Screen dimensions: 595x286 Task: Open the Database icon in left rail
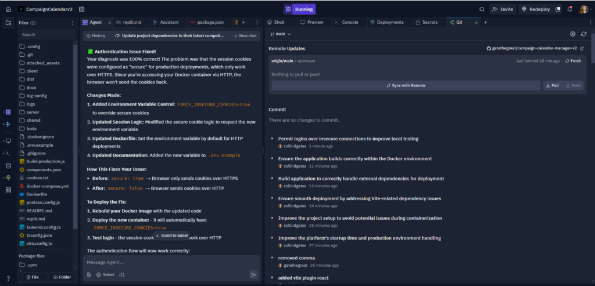8,165
